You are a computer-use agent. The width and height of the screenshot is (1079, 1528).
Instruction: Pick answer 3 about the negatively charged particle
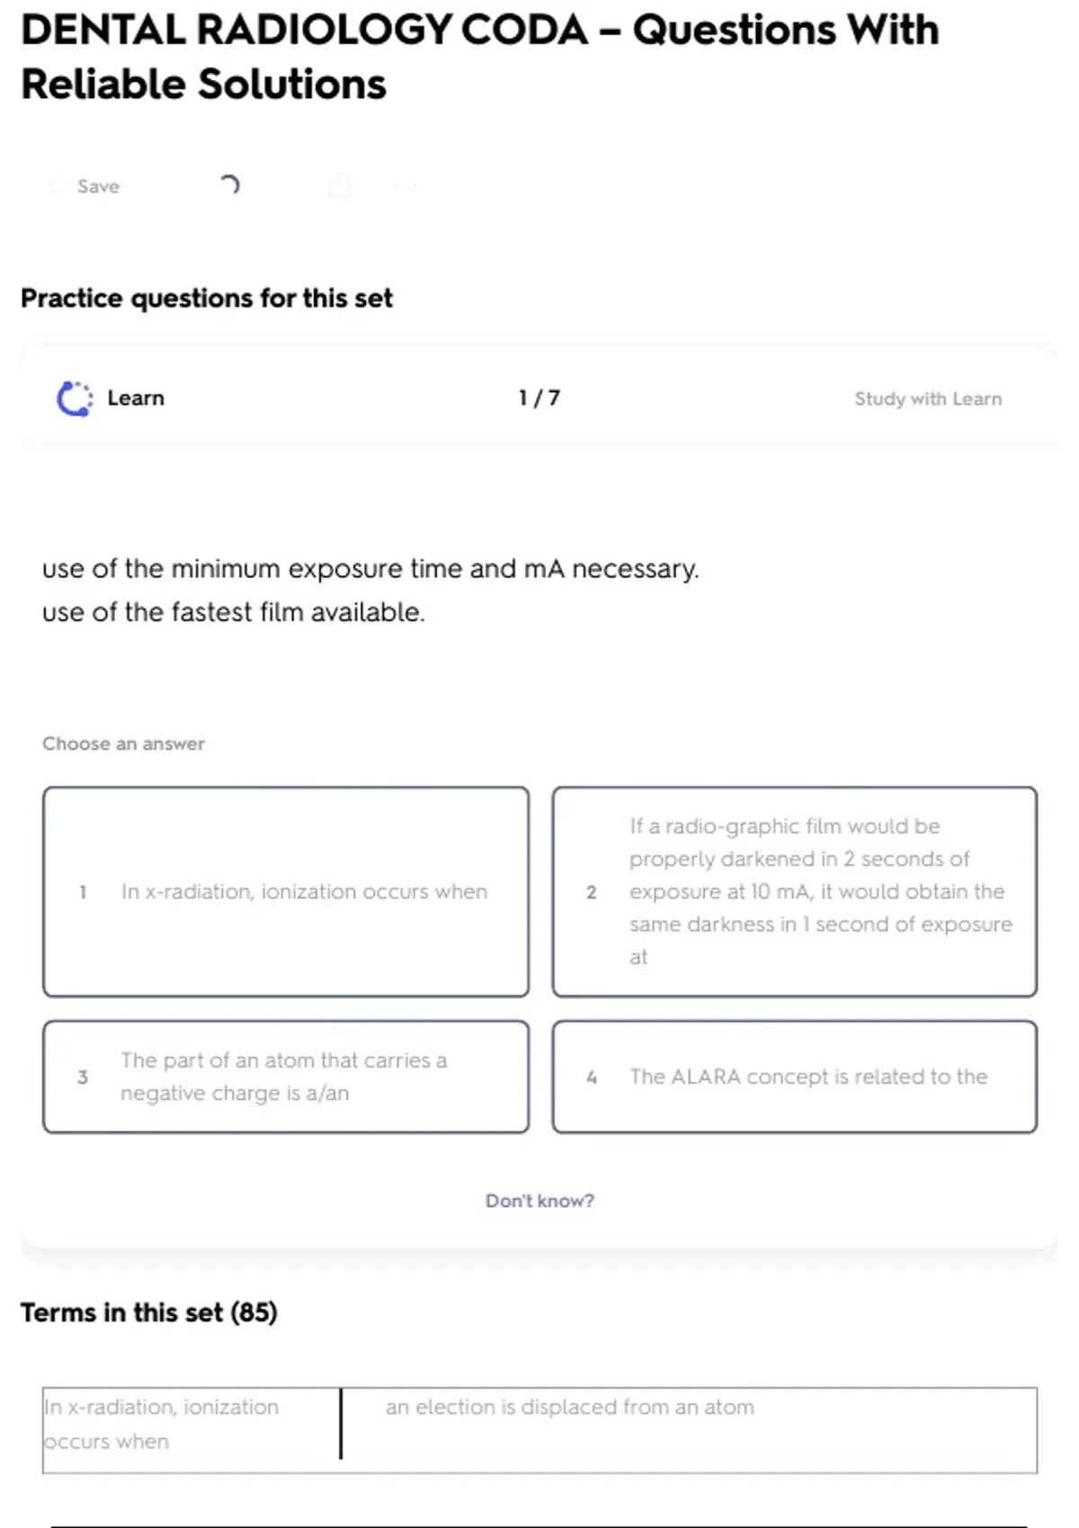point(286,1077)
